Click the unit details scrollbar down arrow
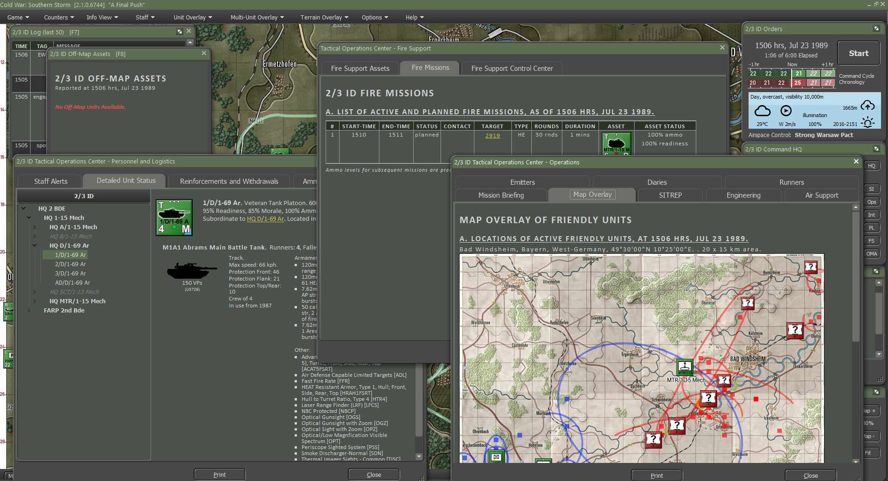 click(x=419, y=456)
